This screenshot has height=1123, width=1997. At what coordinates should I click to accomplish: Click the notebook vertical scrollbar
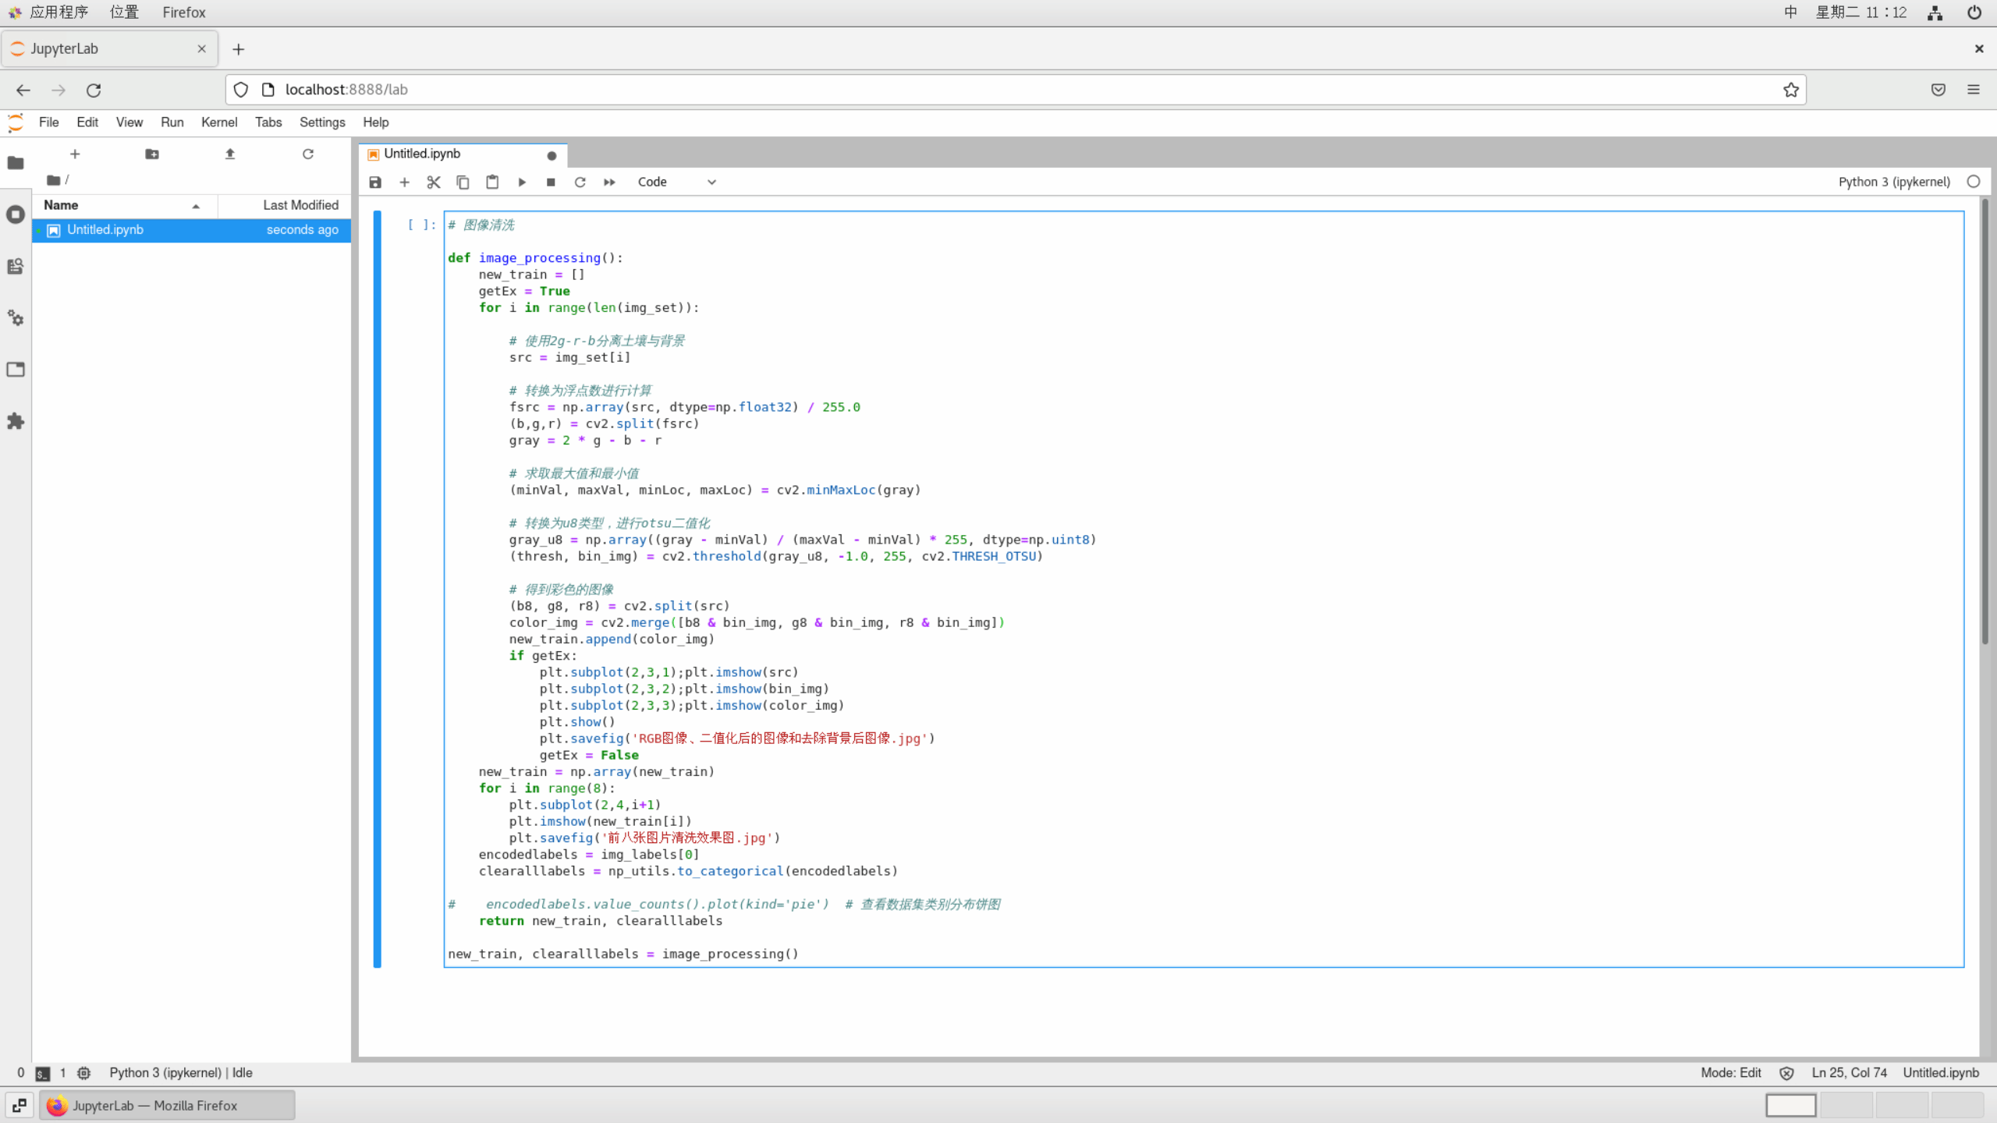coord(1985,421)
